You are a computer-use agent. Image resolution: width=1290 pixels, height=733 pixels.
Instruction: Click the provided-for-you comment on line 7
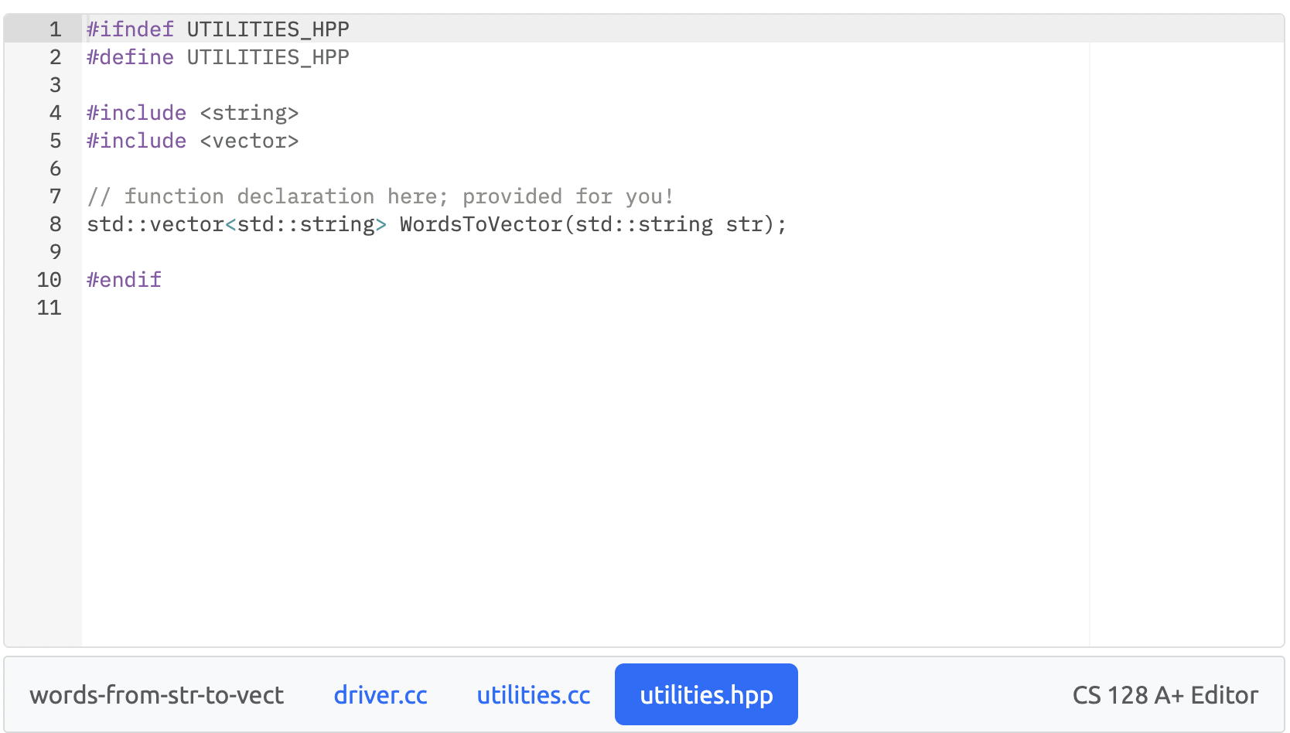click(379, 196)
